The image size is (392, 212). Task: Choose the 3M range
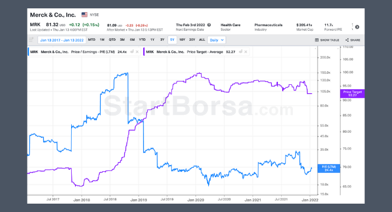point(122,40)
